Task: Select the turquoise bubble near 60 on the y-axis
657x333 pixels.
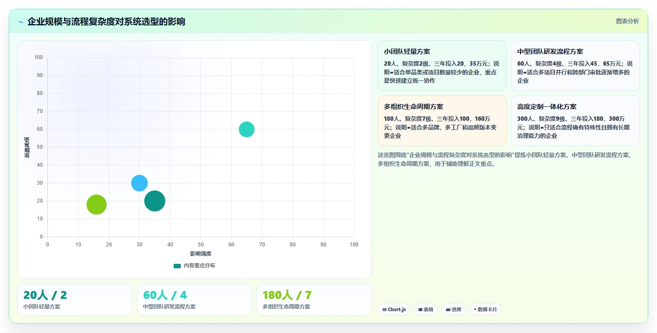Action: coord(247,129)
